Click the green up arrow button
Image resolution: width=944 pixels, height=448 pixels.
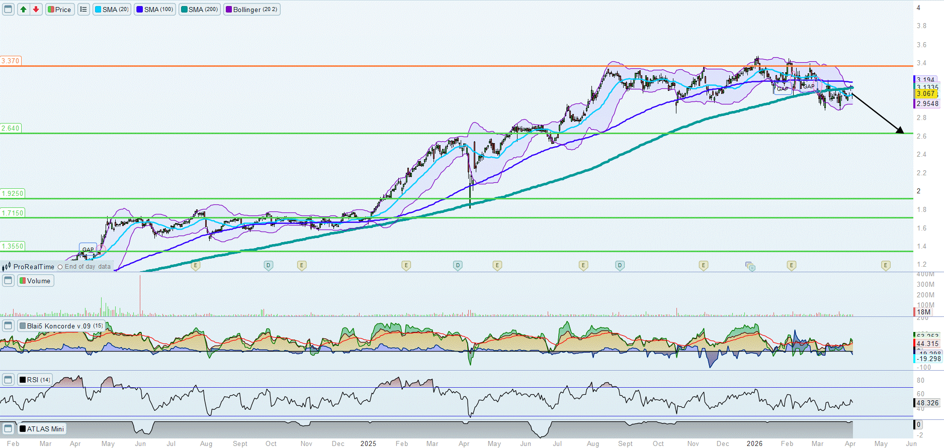point(23,10)
